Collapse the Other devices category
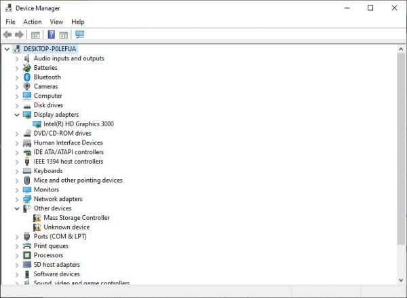Viewport: 407px width, 298px height. (x=17, y=208)
